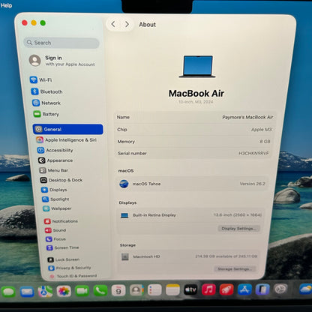Image resolution: width=312 pixels, height=312 pixels.
Task: Open Wi-Fi settings icon in sidebar
Action: click(x=34, y=79)
